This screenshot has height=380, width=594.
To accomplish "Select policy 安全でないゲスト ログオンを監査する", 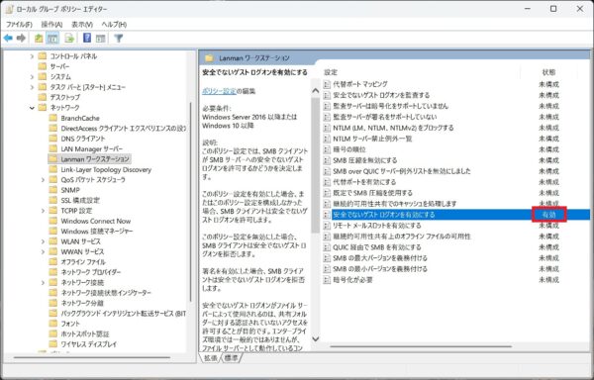I will pos(381,95).
